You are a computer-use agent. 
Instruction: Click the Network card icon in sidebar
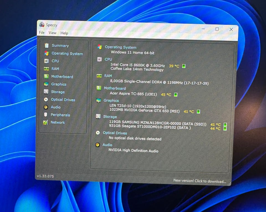(x=45, y=122)
